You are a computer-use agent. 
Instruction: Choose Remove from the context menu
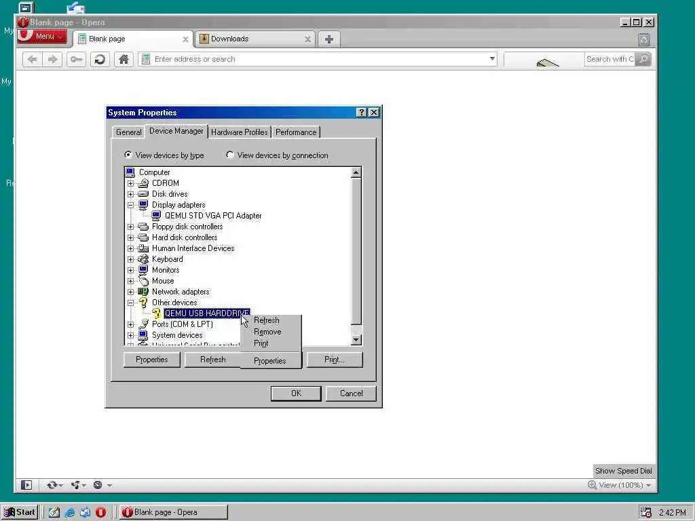click(x=271, y=332)
